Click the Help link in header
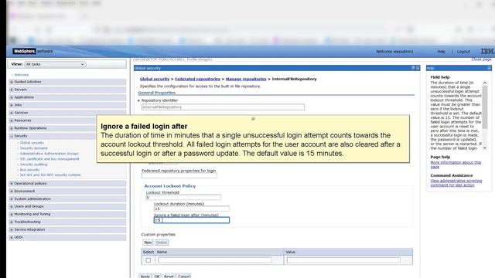This screenshot has height=278, width=495. tap(442, 52)
